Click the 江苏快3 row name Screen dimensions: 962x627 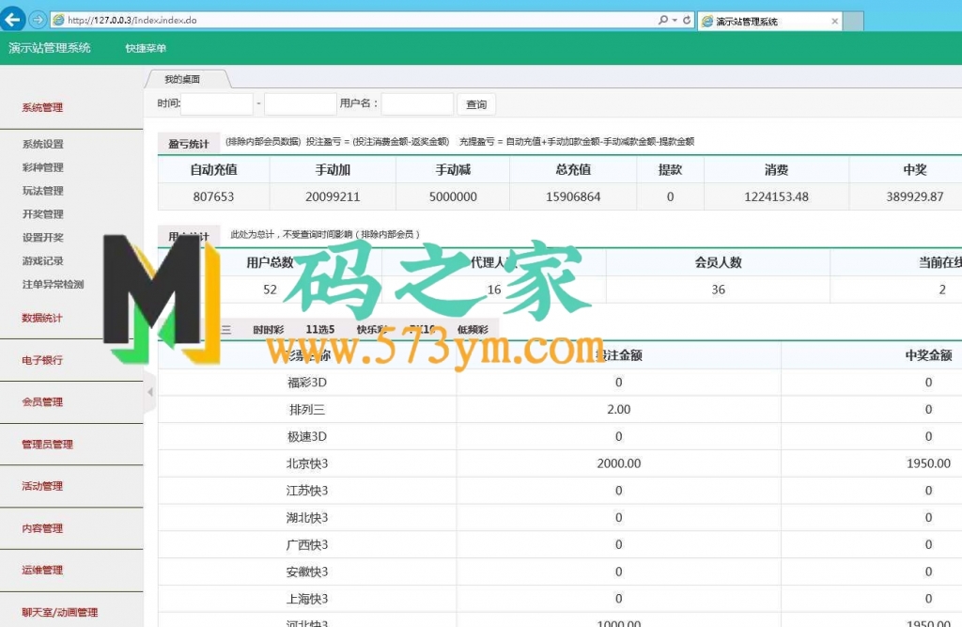(307, 491)
